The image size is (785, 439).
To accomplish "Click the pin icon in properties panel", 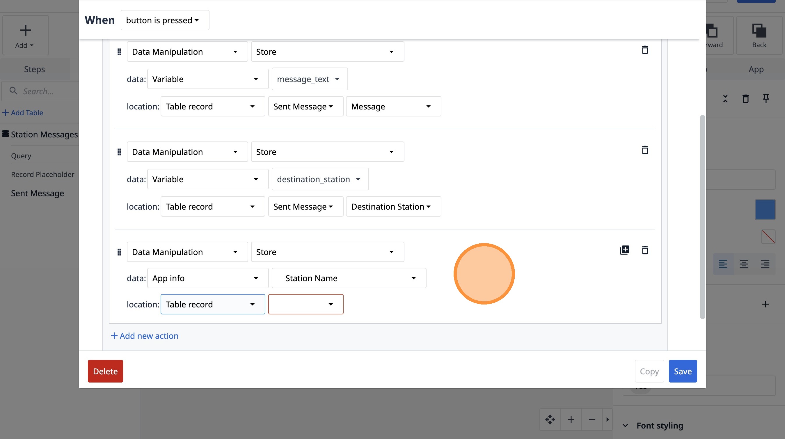I will [x=766, y=98].
